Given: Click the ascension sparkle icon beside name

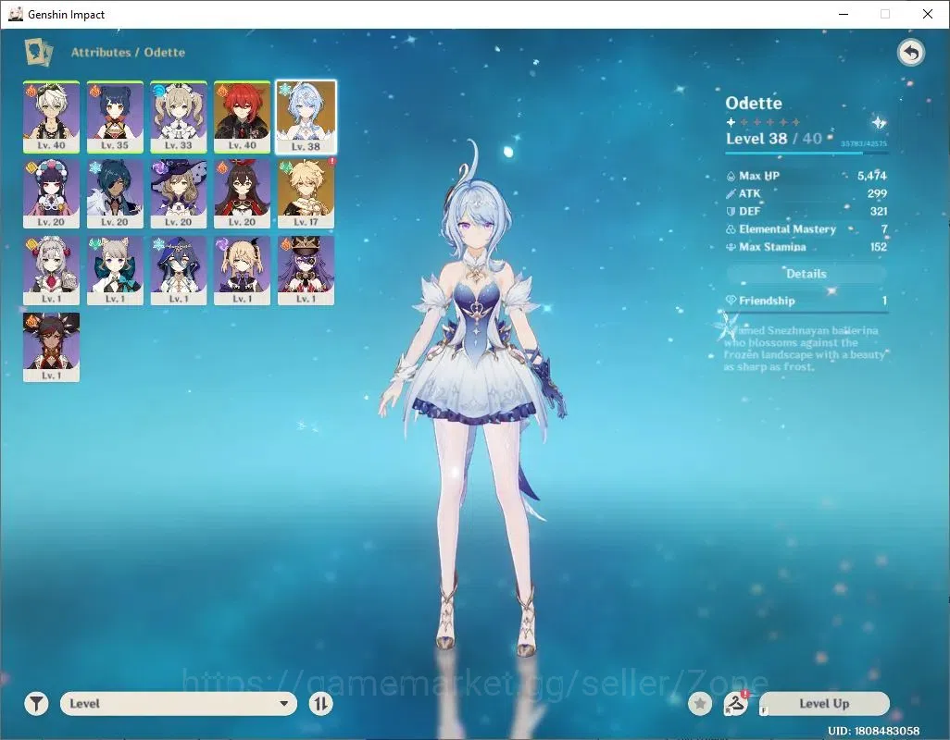Looking at the screenshot, I should point(879,123).
